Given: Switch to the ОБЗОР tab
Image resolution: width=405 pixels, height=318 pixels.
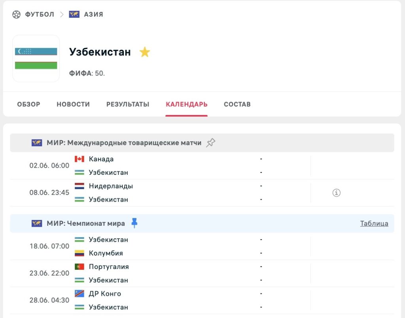Looking at the screenshot, I should click(x=28, y=104).
